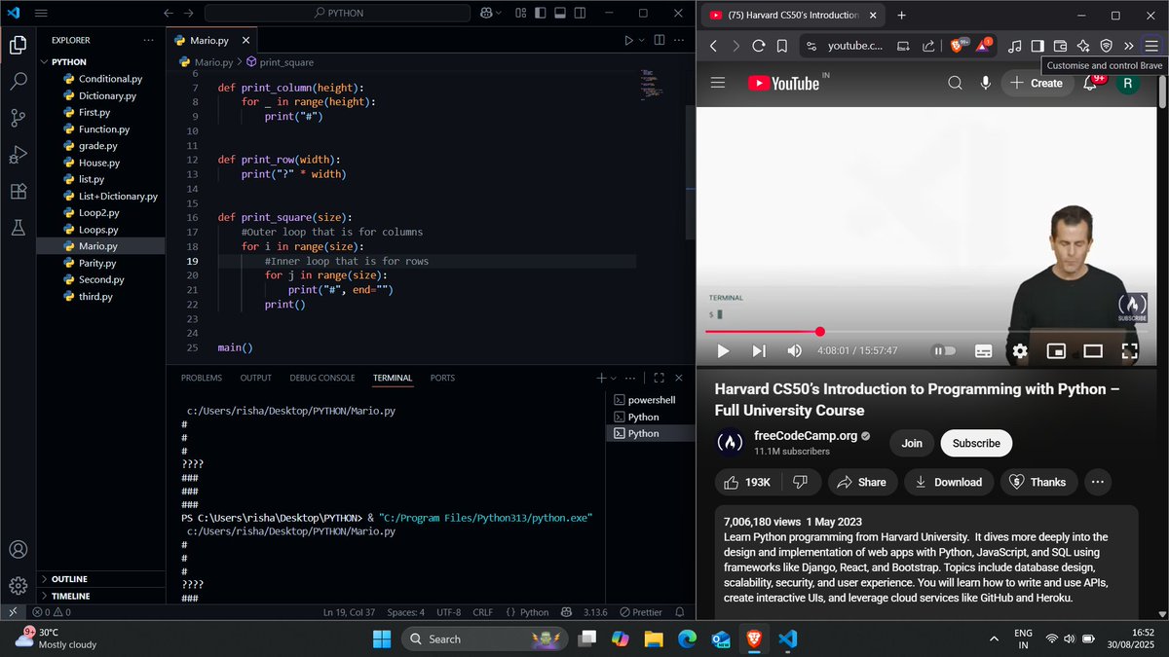Image resolution: width=1169 pixels, height=657 pixels.
Task: Mute the YouTube video volume
Action: coord(794,350)
